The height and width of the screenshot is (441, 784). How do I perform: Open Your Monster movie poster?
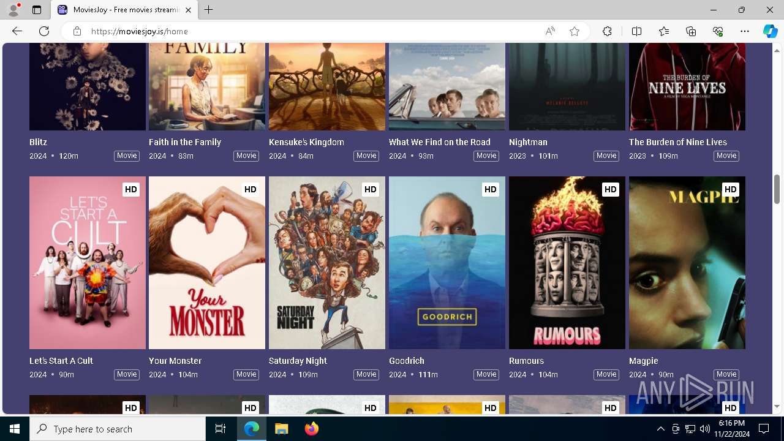pyautogui.click(x=207, y=263)
